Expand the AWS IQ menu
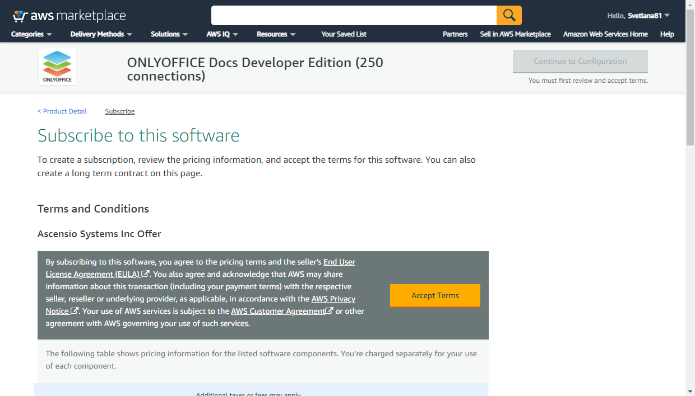695x396 pixels. (222, 34)
